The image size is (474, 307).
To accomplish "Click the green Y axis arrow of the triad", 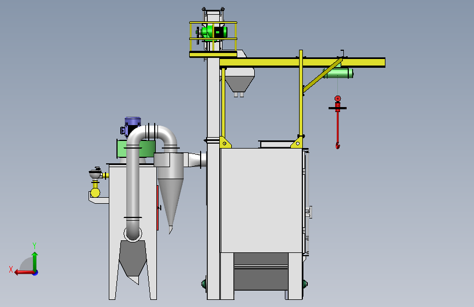I will (35, 261).
